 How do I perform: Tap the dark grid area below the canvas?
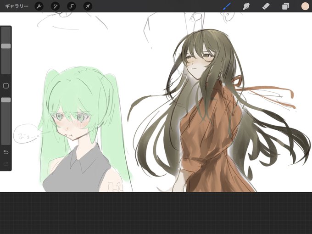[x=156, y=213]
